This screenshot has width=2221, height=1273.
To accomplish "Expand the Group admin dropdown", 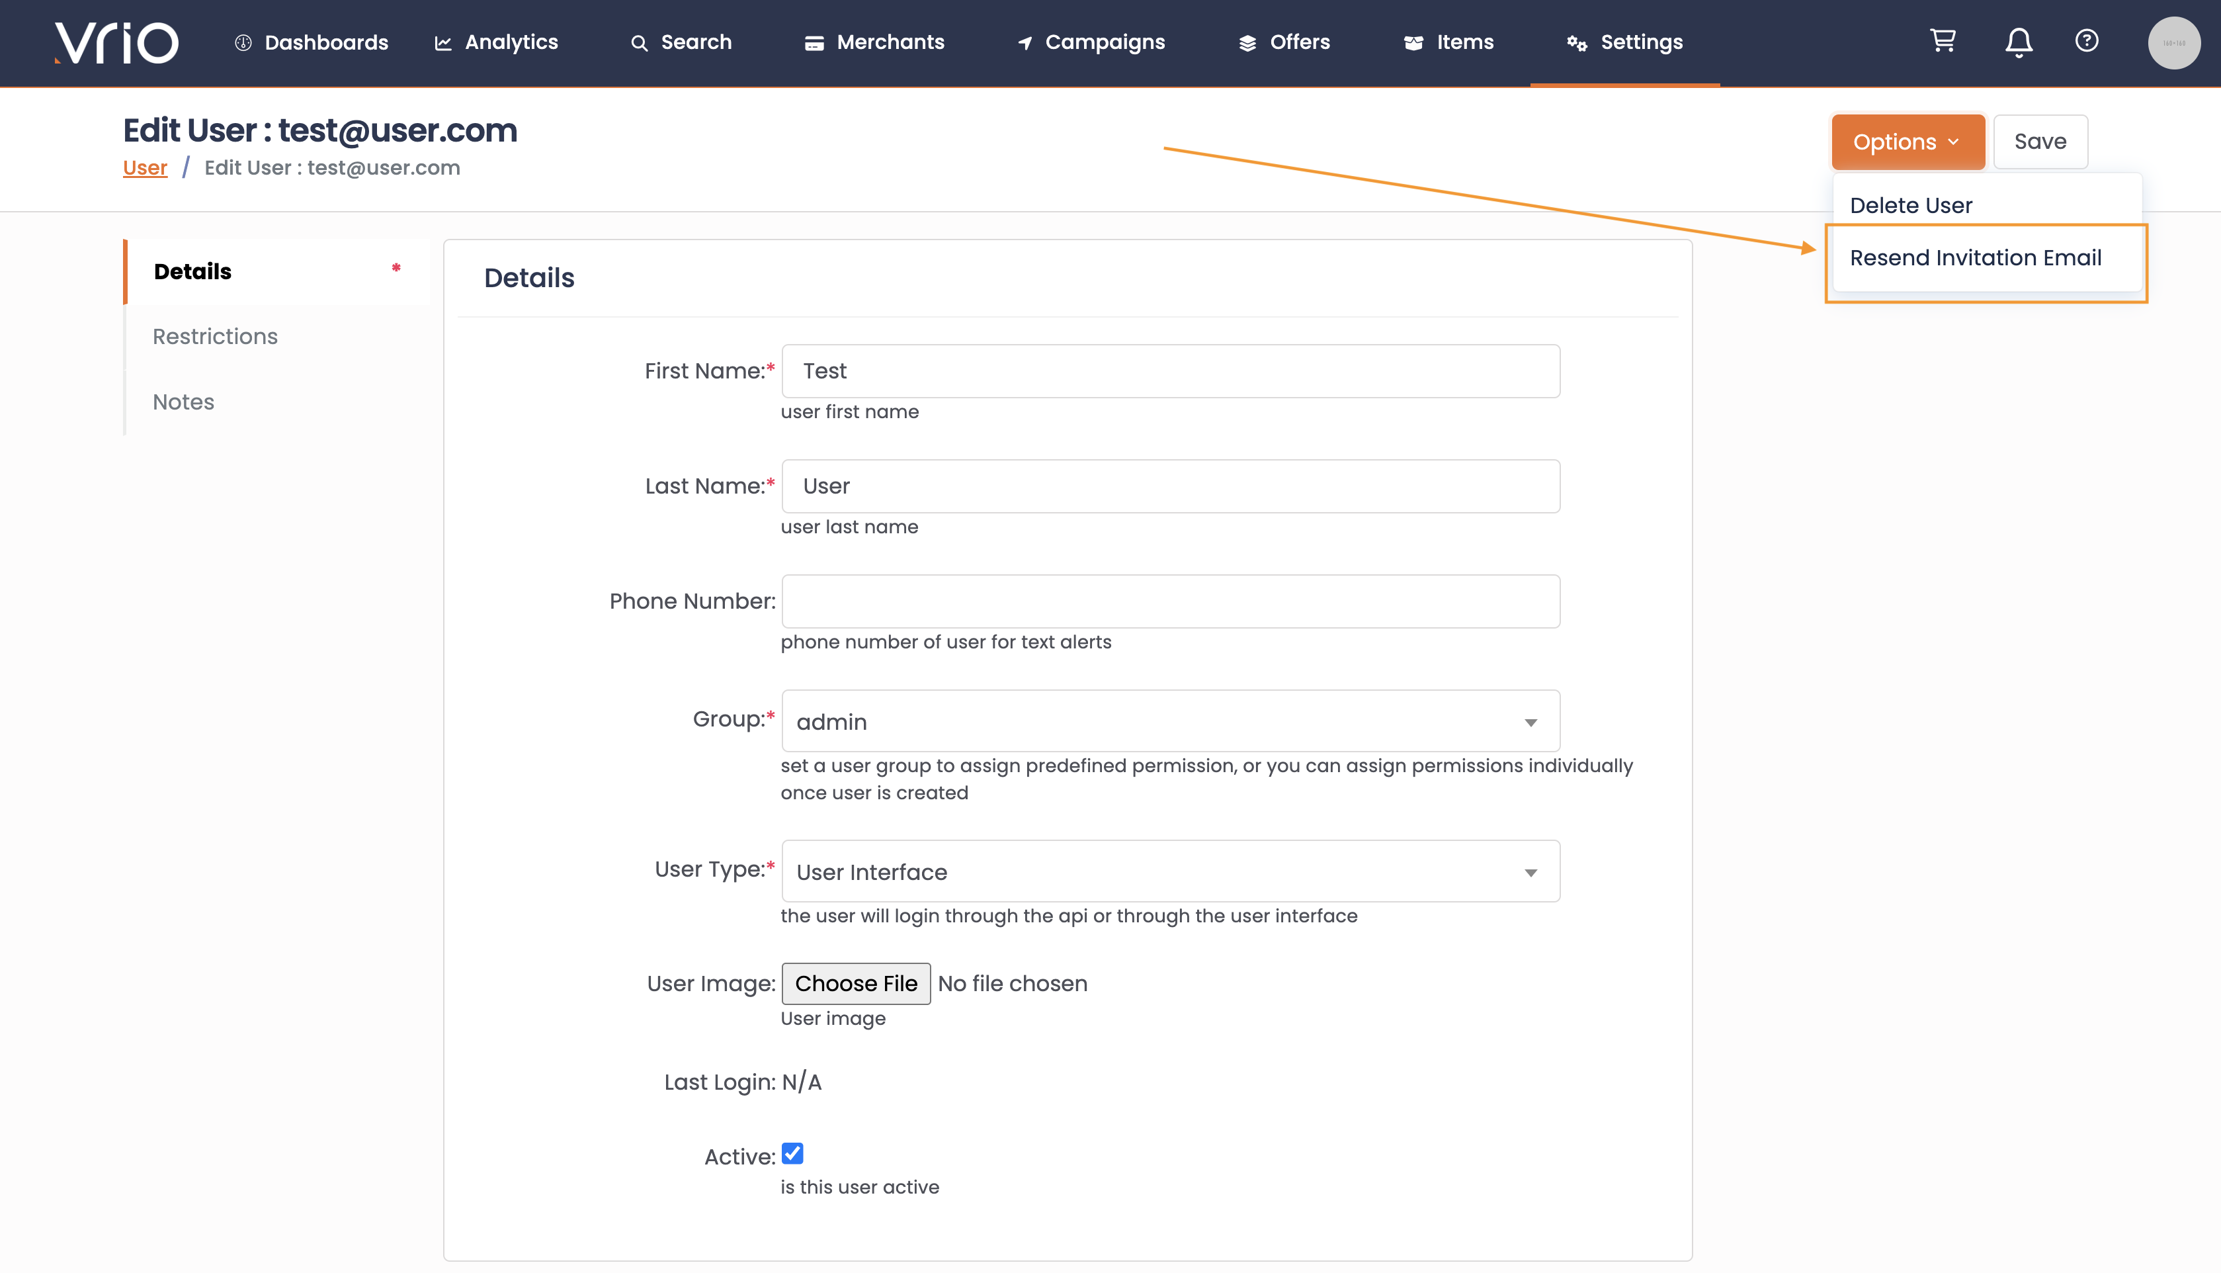I will point(1170,721).
